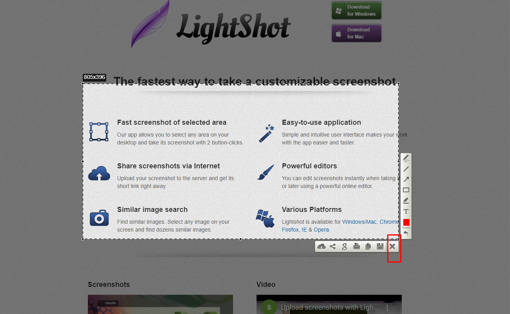Upload the screenshot to the cloud server

(x=321, y=246)
